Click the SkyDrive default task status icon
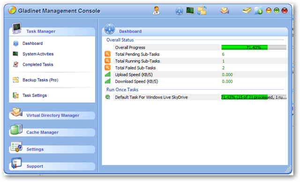This screenshot has height=182, width=300. click(x=108, y=97)
